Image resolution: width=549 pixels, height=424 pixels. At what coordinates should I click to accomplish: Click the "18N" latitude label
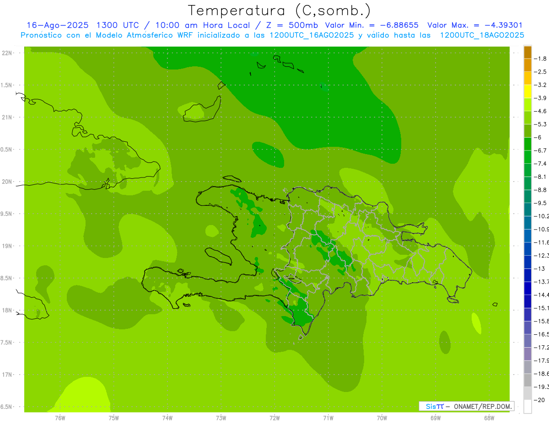pyautogui.click(x=7, y=310)
